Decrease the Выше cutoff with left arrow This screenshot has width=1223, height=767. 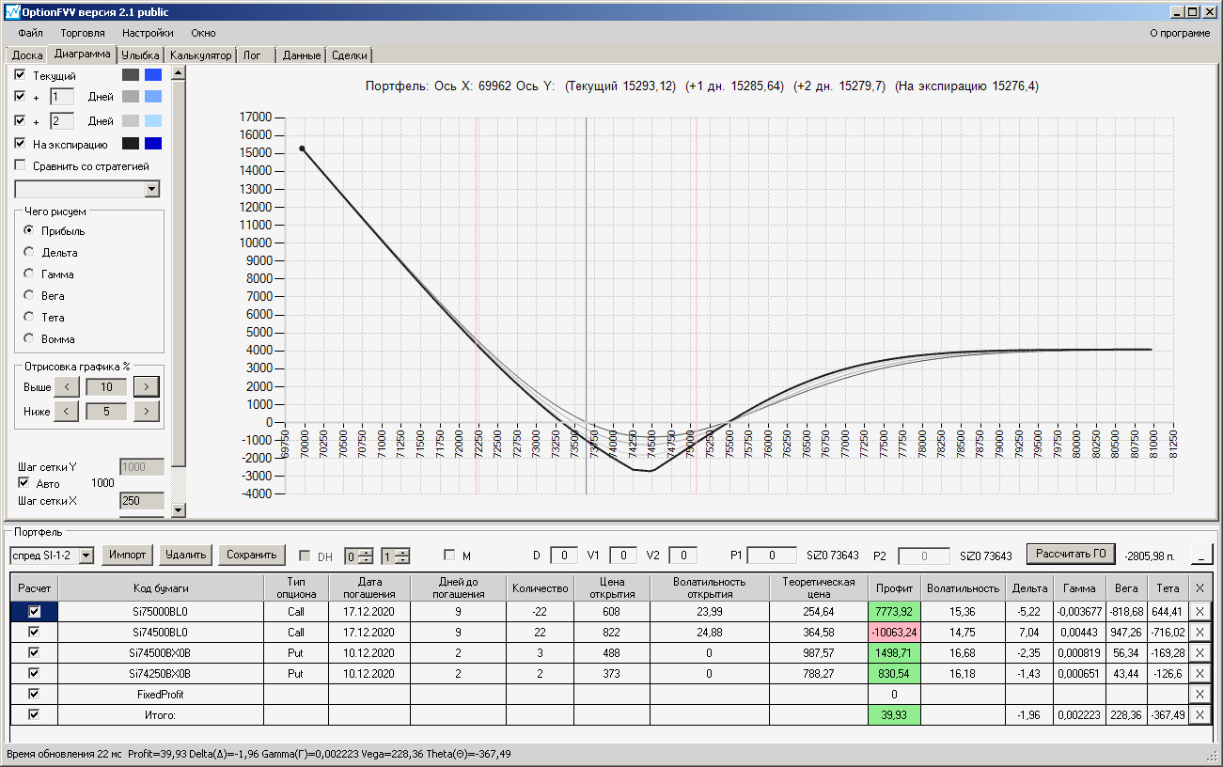click(66, 386)
